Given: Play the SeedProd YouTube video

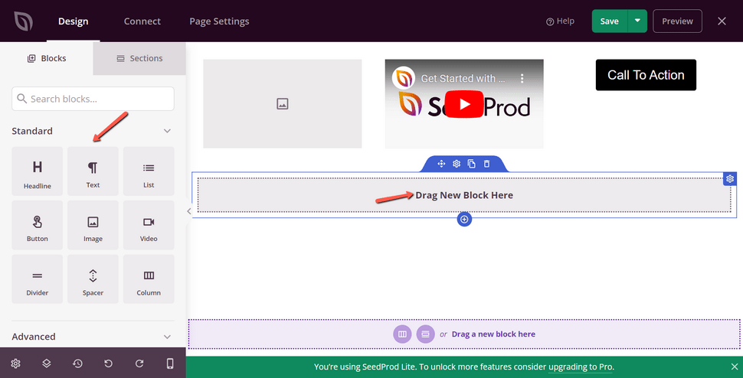Looking at the screenshot, I should pyautogui.click(x=464, y=104).
